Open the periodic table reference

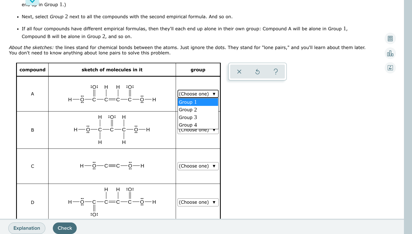coord(390,68)
